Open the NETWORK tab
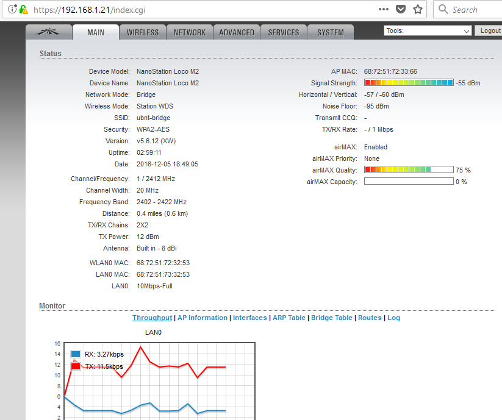502x420 pixels. [189, 32]
